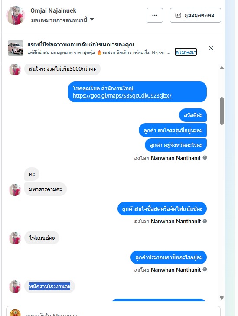This screenshot has height=316, width=238.
Task: Open the three-dots more options button
Action: point(155,15)
